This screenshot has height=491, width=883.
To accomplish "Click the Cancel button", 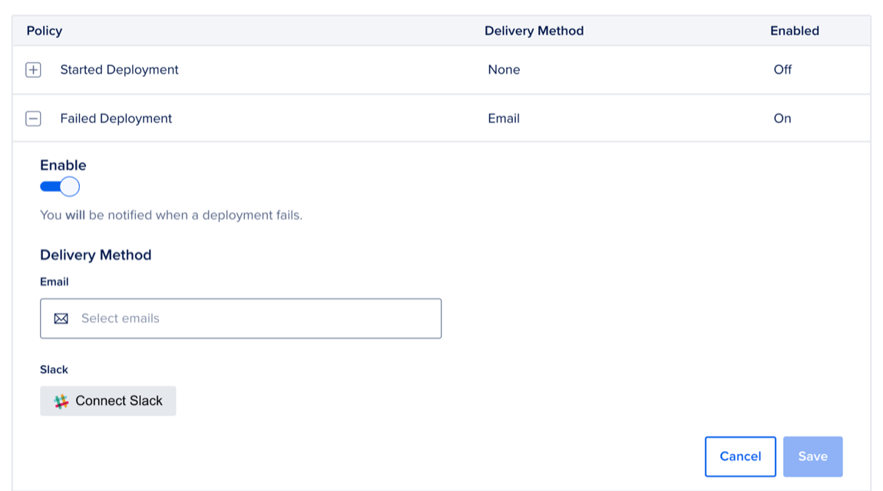I will (x=739, y=456).
